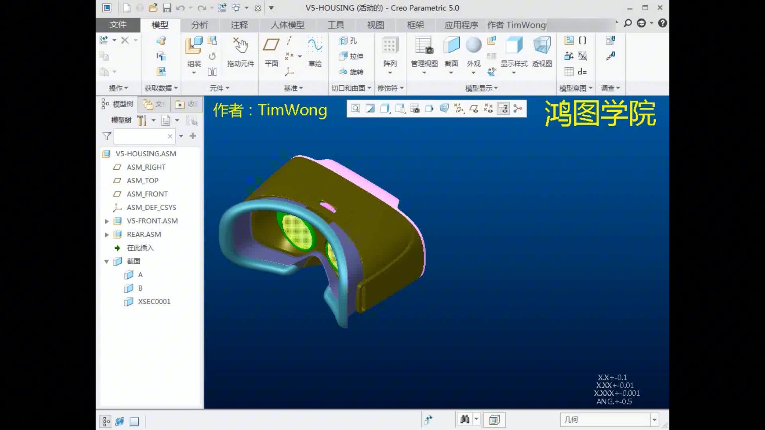Image resolution: width=765 pixels, height=430 pixels.
Task: Click the d= relations icon
Action: coord(582,72)
